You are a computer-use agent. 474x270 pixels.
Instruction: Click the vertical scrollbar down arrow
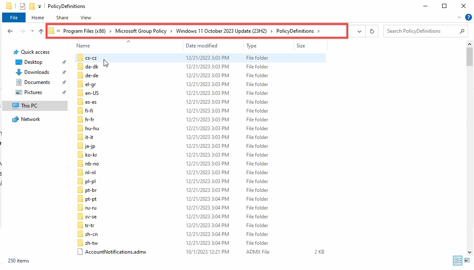pyautogui.click(x=469, y=252)
